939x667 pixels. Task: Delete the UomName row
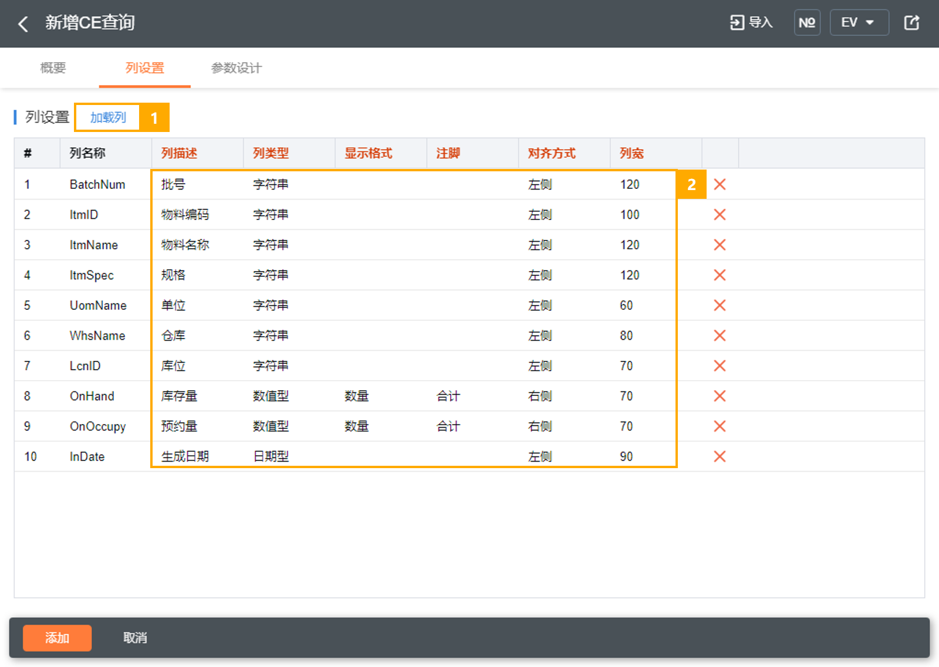(x=720, y=305)
